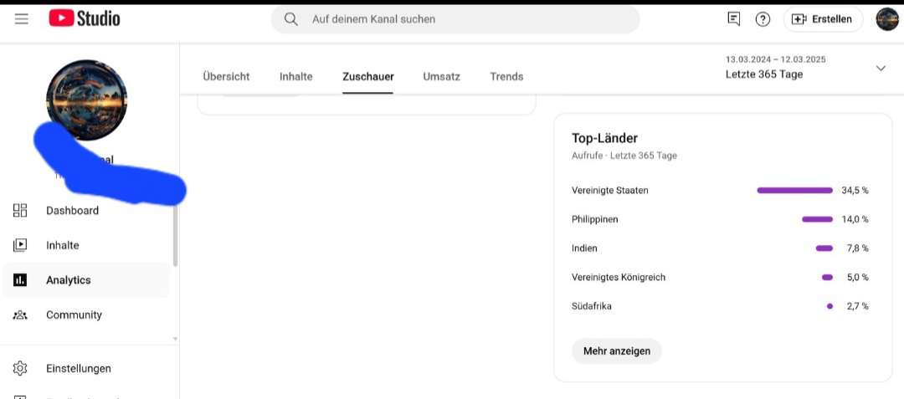Click the search magnifier icon
This screenshot has width=904, height=399.
[x=291, y=19]
